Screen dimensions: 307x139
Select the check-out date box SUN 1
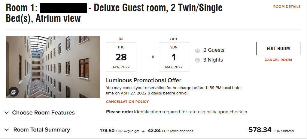coord(174,57)
